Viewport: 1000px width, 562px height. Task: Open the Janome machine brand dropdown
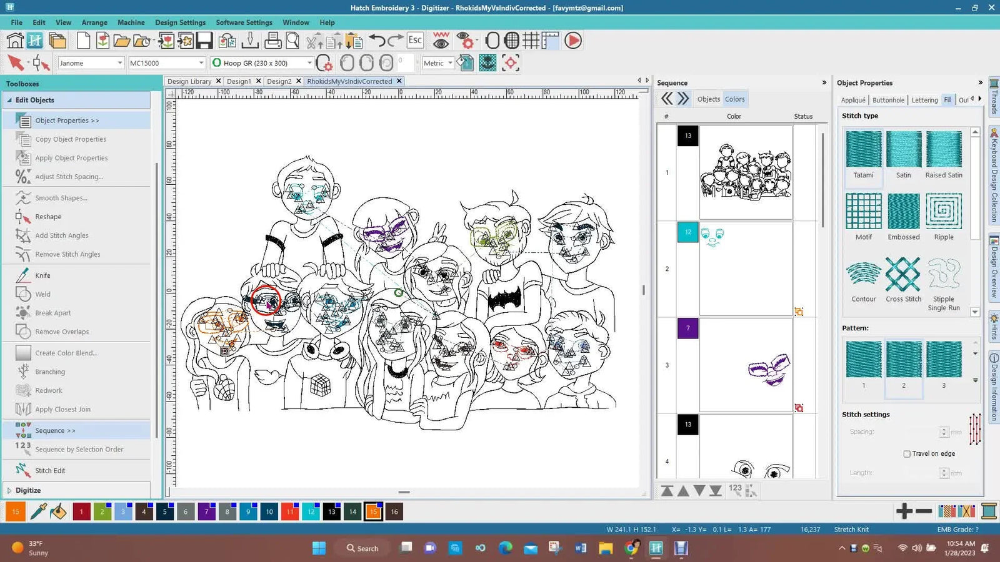(x=119, y=63)
